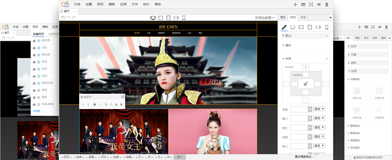This screenshot has width=392, height=160.
Task: Click the margin top value input field
Action: (x=305, y=67)
